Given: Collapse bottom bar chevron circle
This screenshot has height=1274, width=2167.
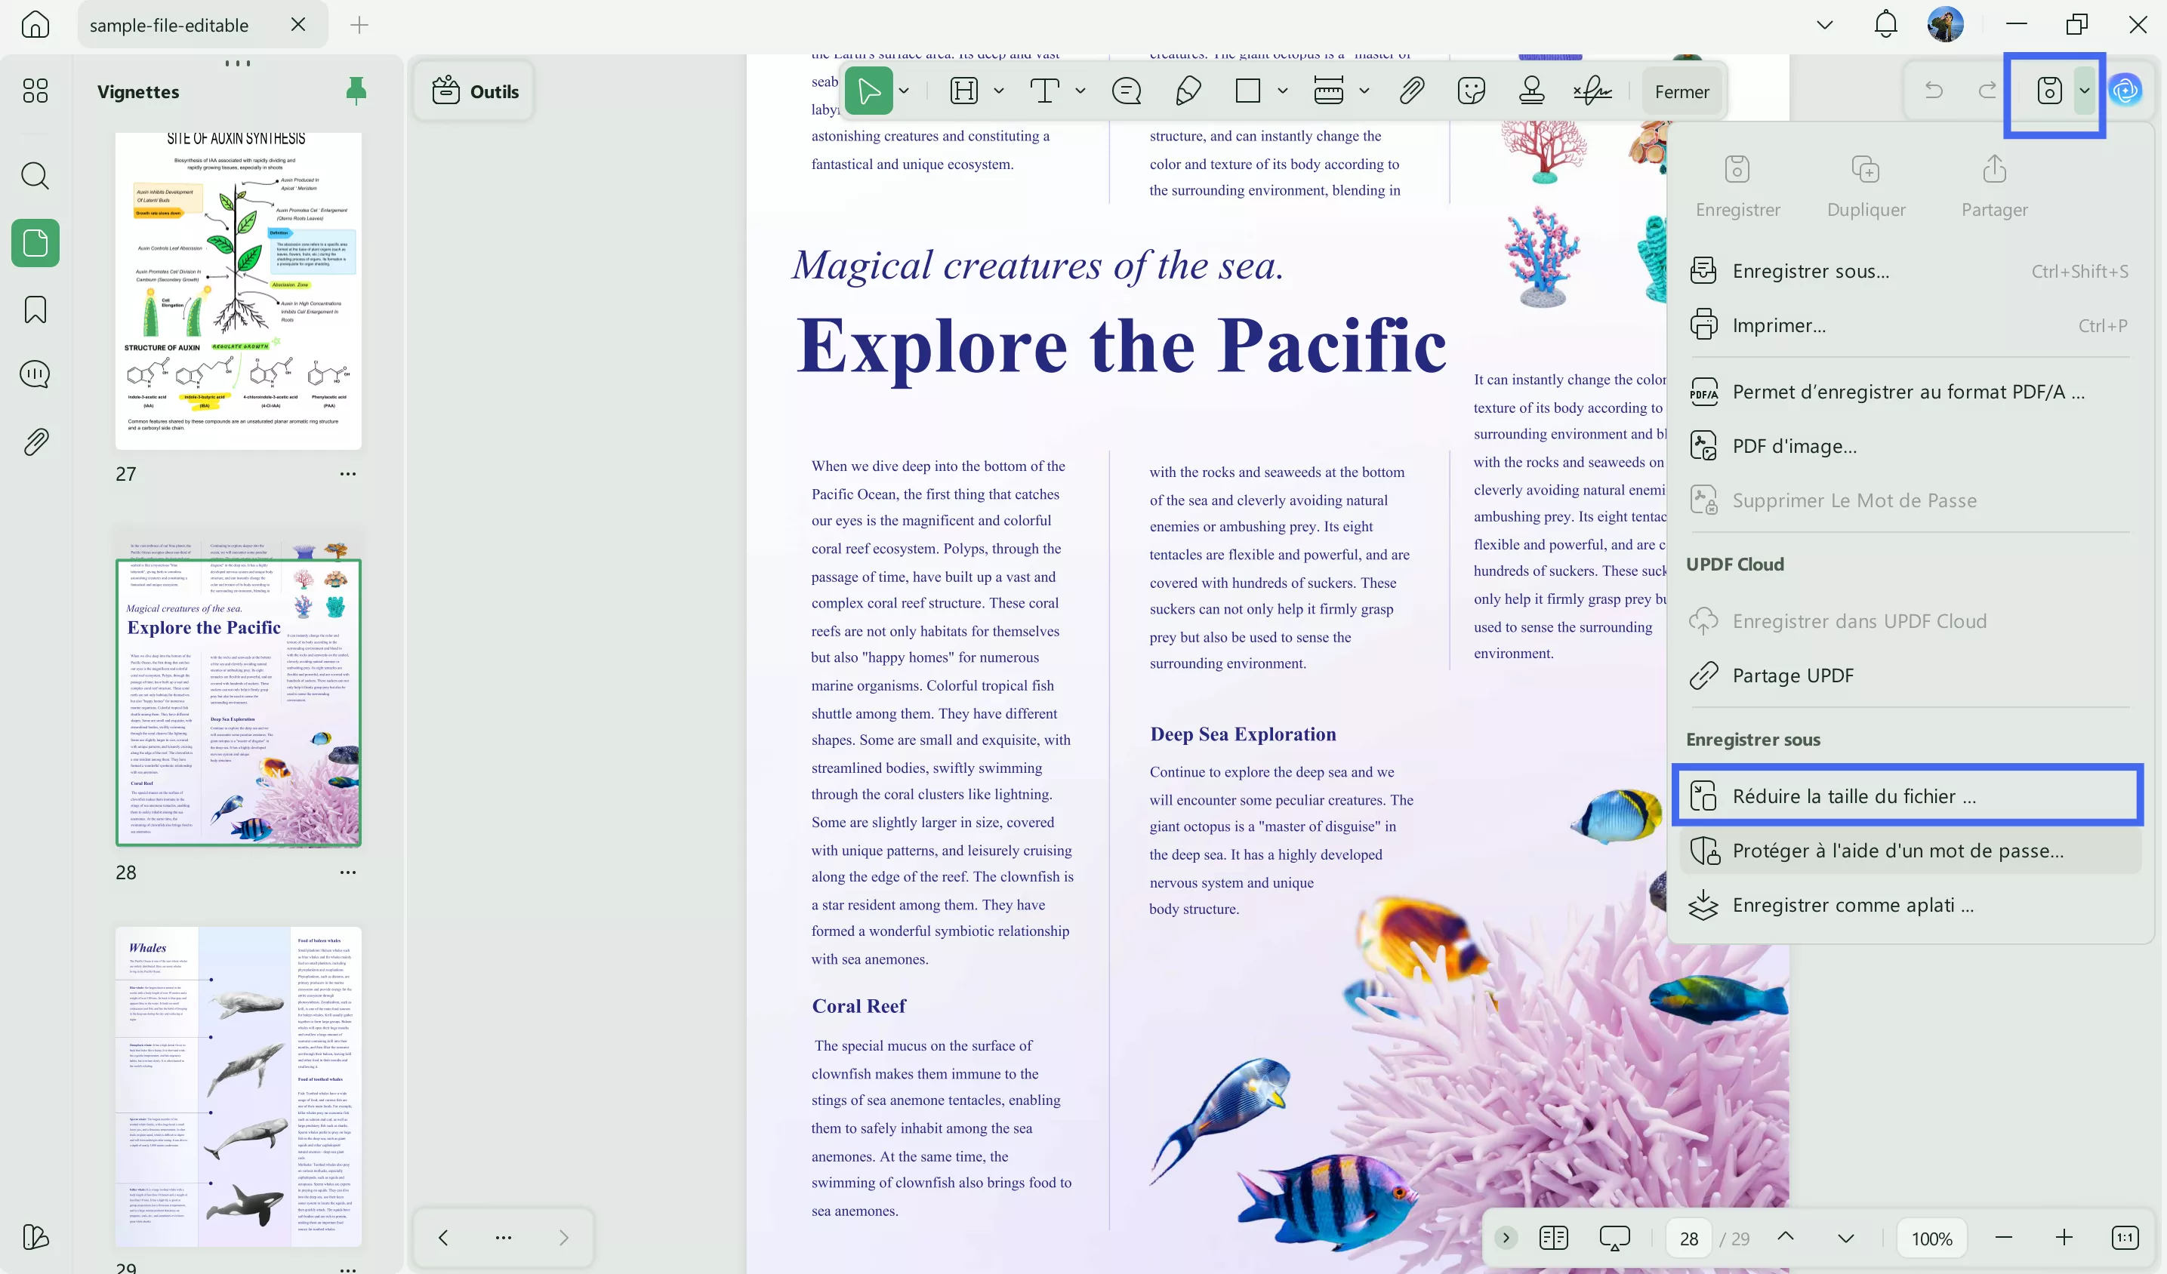Looking at the screenshot, I should pyautogui.click(x=1506, y=1238).
